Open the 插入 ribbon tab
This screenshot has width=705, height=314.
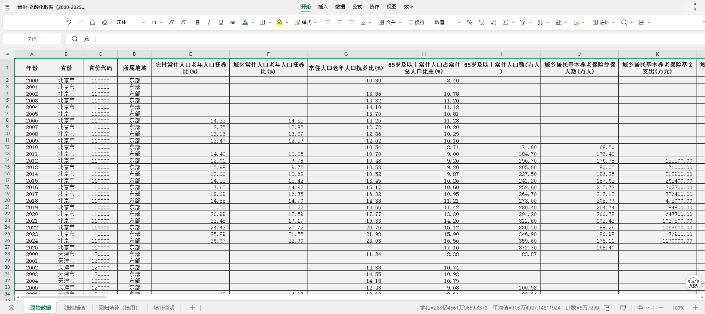click(323, 7)
